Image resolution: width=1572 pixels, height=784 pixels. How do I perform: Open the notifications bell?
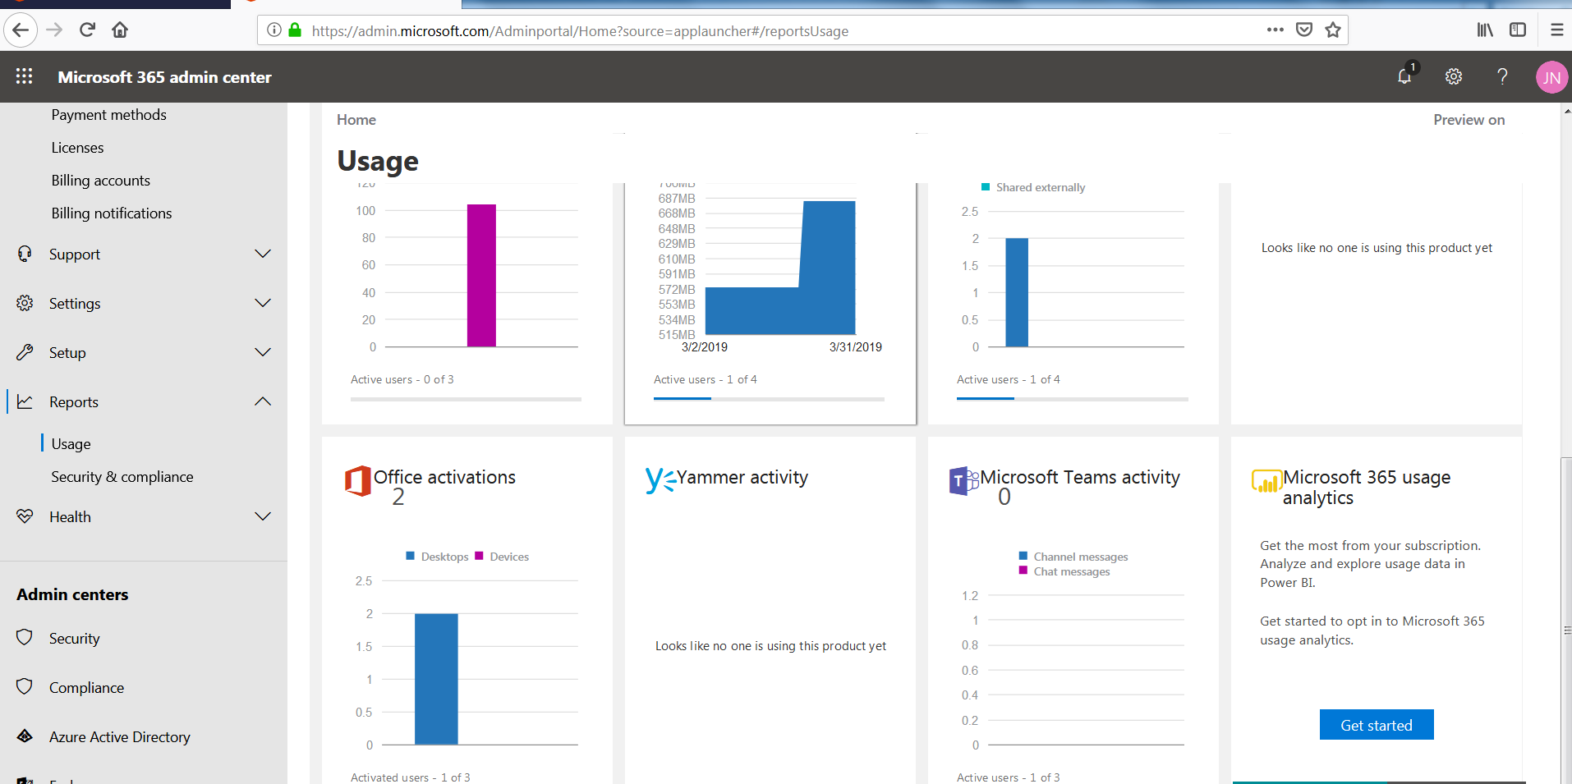1404,76
